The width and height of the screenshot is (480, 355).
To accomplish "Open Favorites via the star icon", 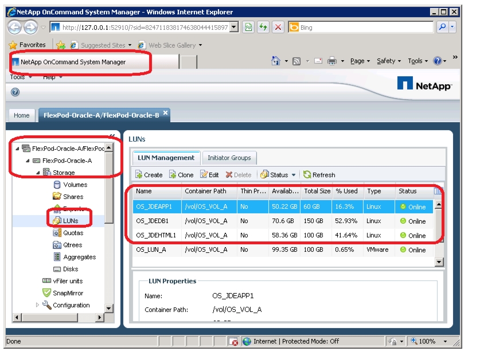I will [13, 45].
